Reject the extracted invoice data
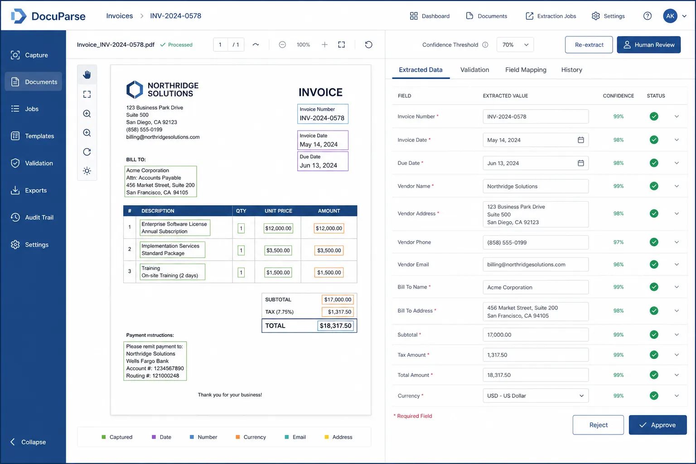 tap(598, 425)
